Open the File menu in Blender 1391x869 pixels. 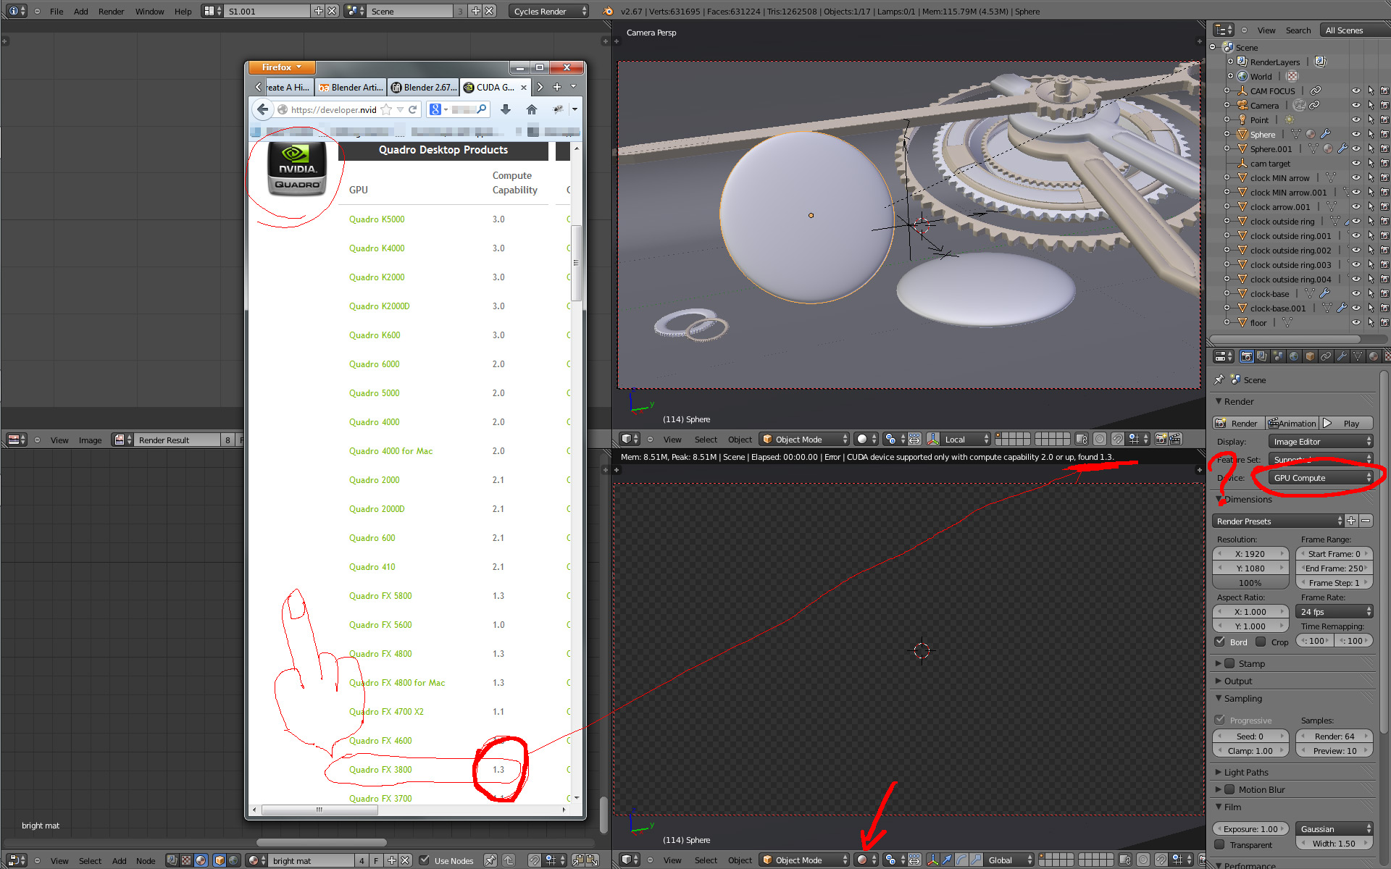(57, 11)
